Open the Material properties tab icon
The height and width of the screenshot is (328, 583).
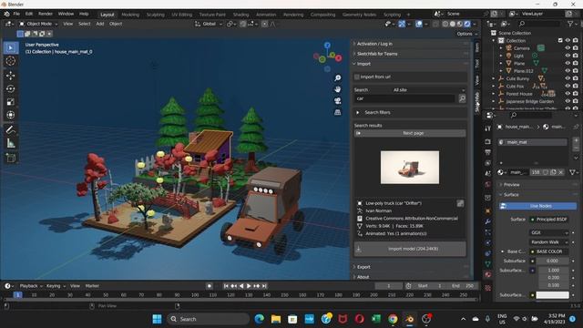(x=487, y=275)
